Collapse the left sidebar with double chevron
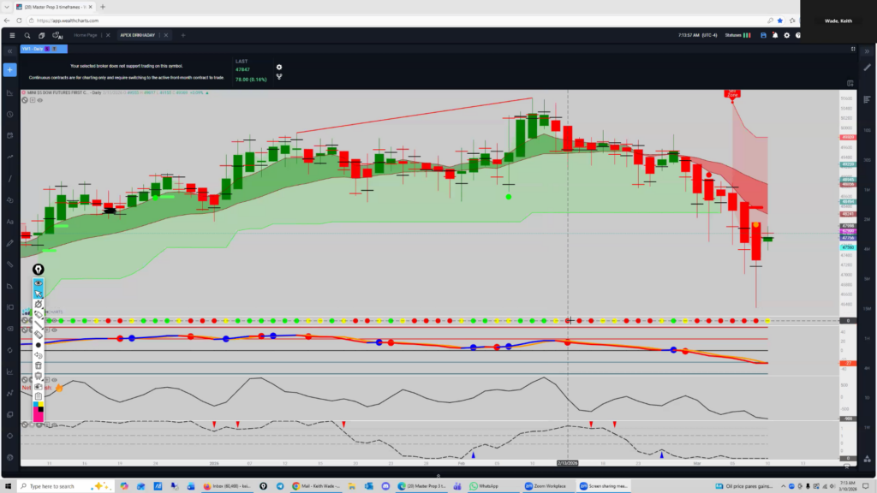 10,51
